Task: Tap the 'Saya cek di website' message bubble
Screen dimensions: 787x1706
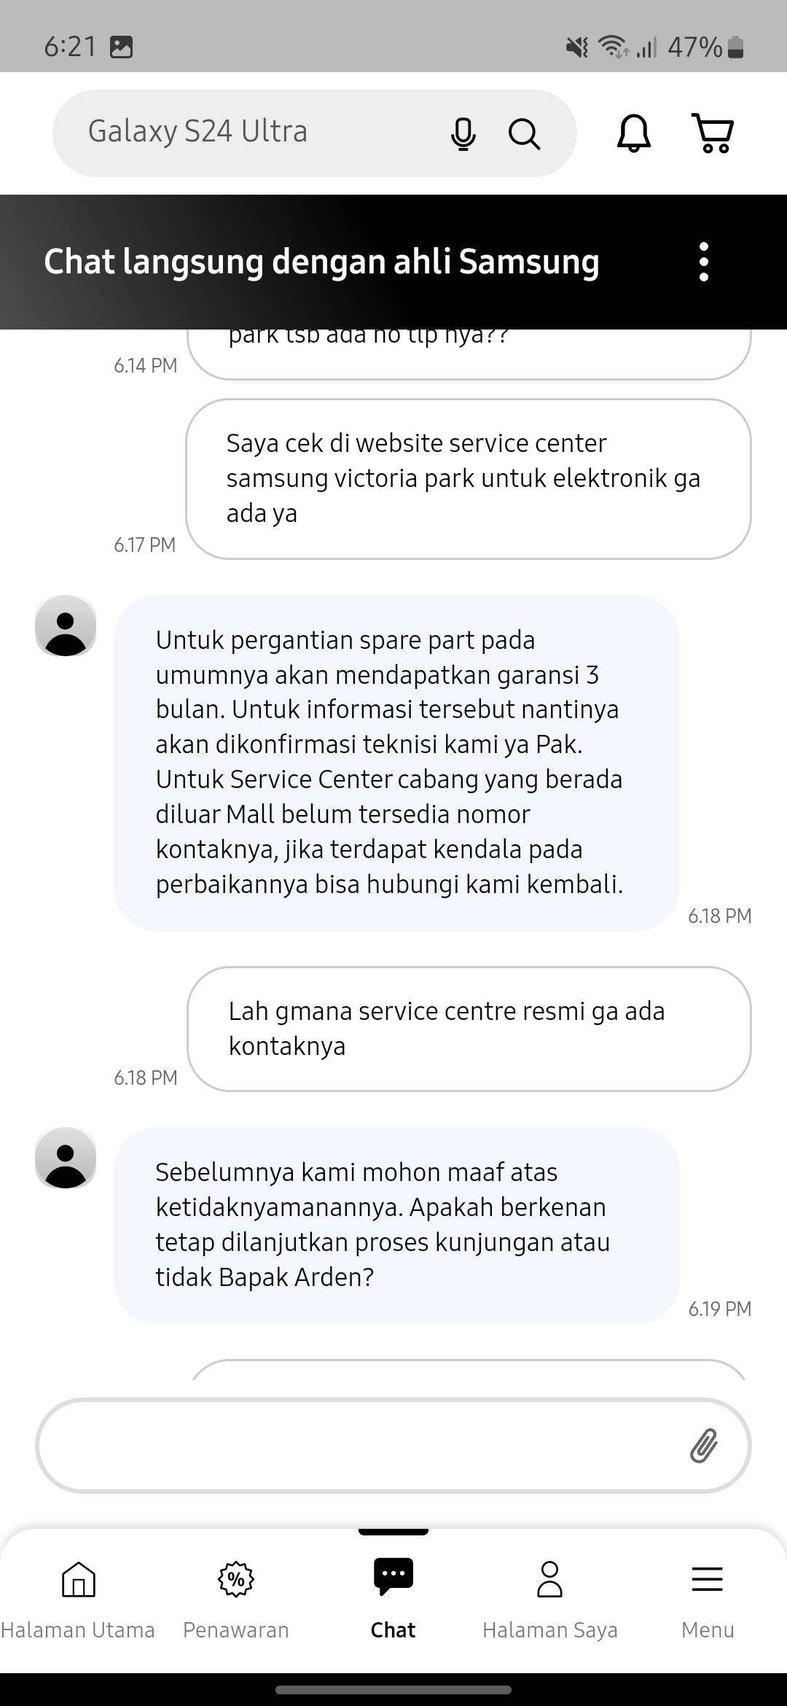Action: pyautogui.click(x=469, y=479)
